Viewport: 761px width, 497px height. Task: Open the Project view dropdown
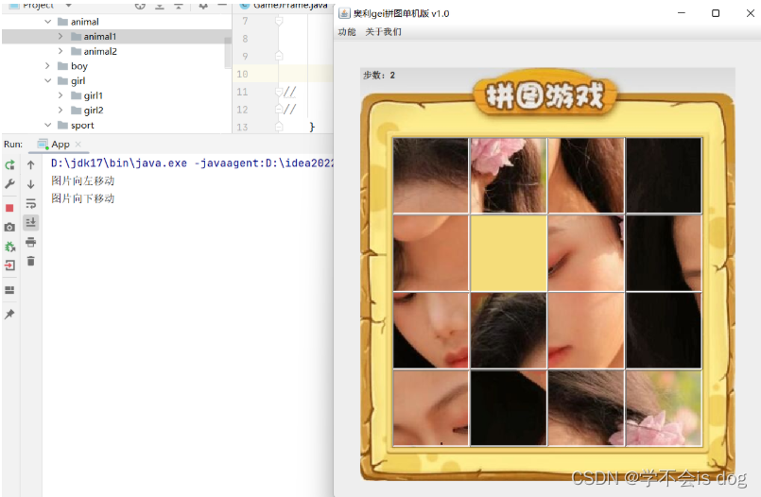tap(68, 5)
